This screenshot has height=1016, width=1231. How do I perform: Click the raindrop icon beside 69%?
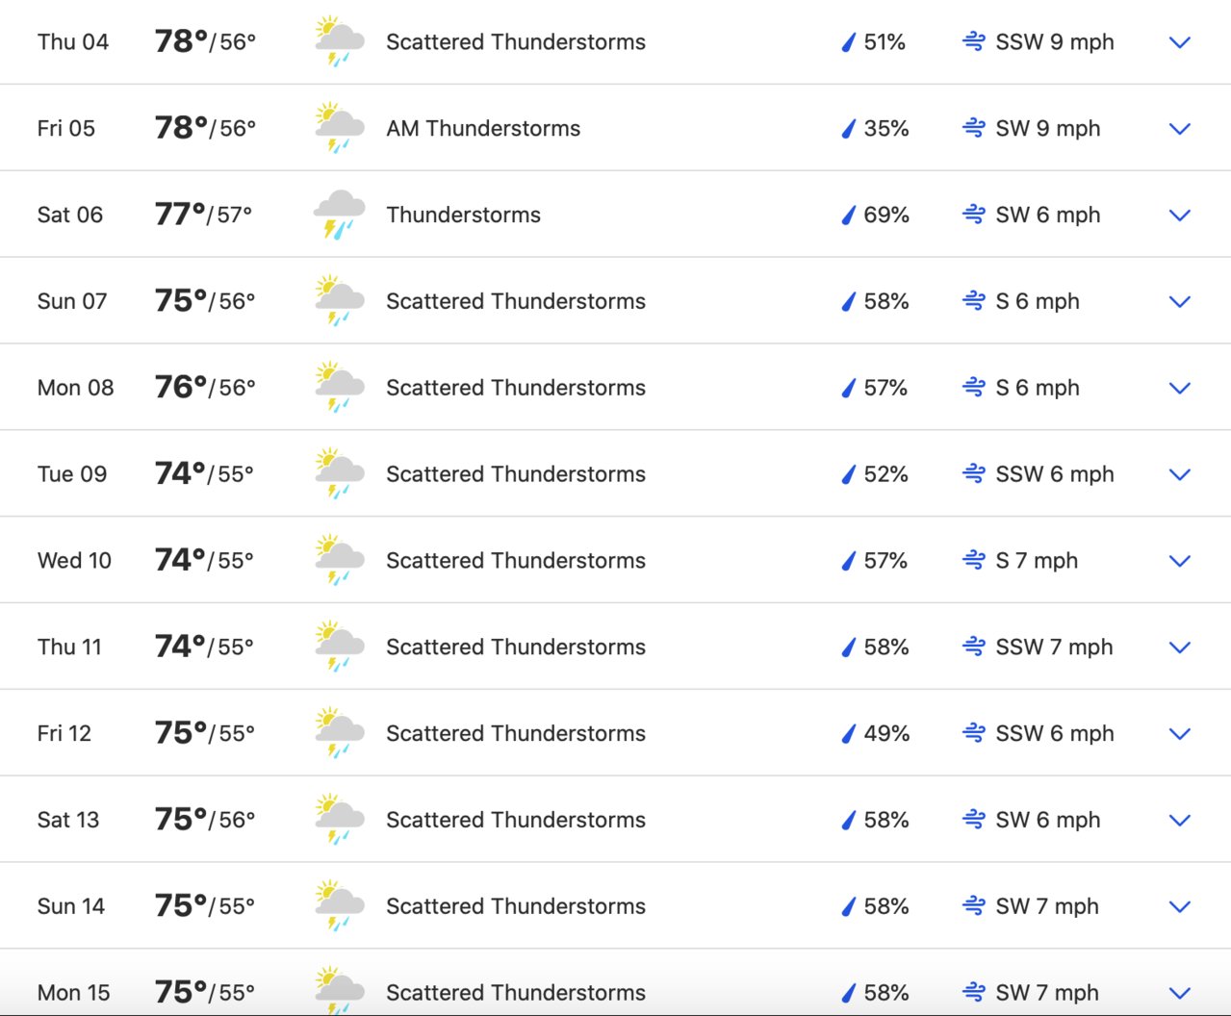click(848, 215)
